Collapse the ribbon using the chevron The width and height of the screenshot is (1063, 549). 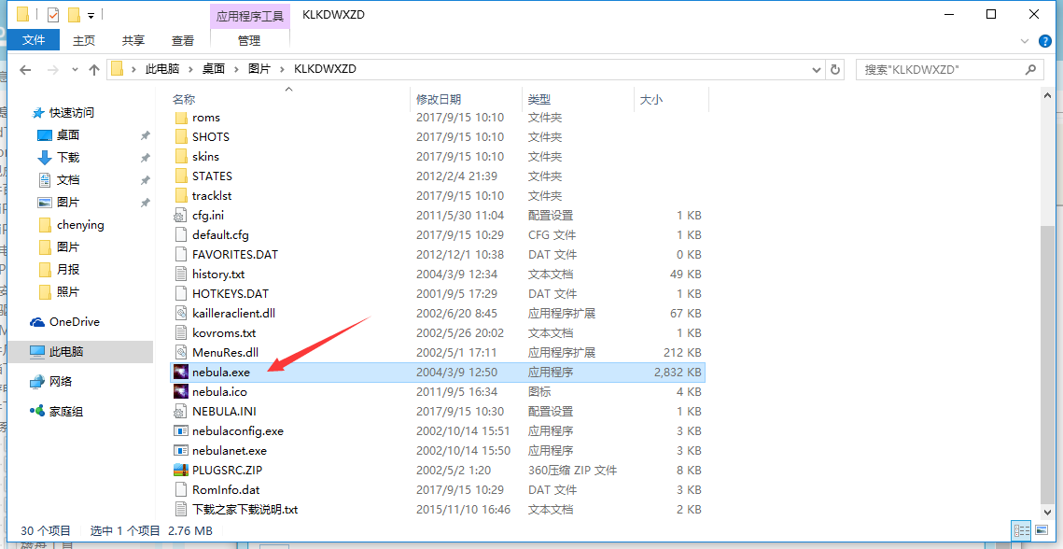(x=1026, y=40)
